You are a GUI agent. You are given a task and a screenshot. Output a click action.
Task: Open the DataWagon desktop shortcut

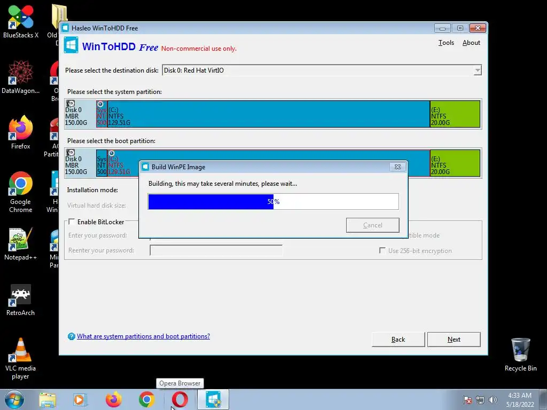(x=21, y=77)
